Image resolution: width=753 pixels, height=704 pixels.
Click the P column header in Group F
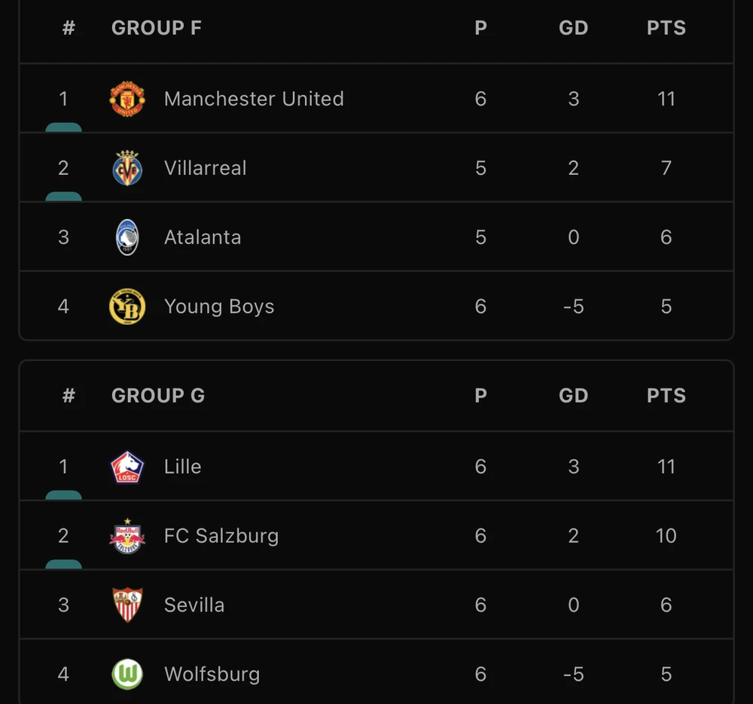click(480, 29)
